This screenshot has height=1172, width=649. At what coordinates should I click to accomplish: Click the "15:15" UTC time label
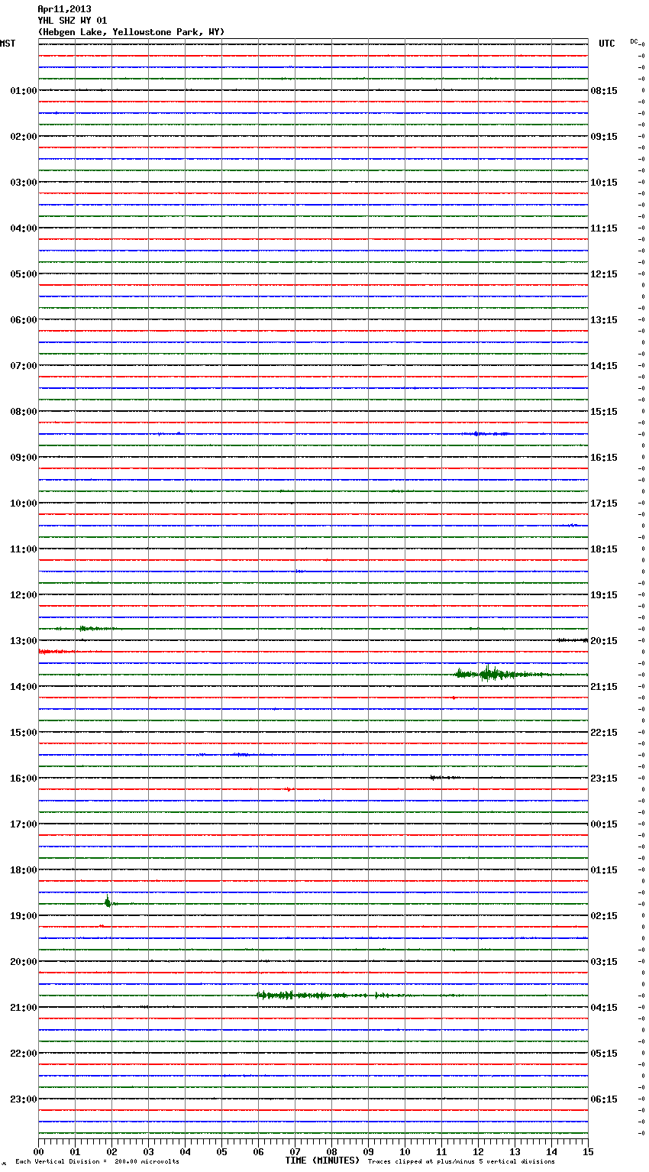coord(604,412)
